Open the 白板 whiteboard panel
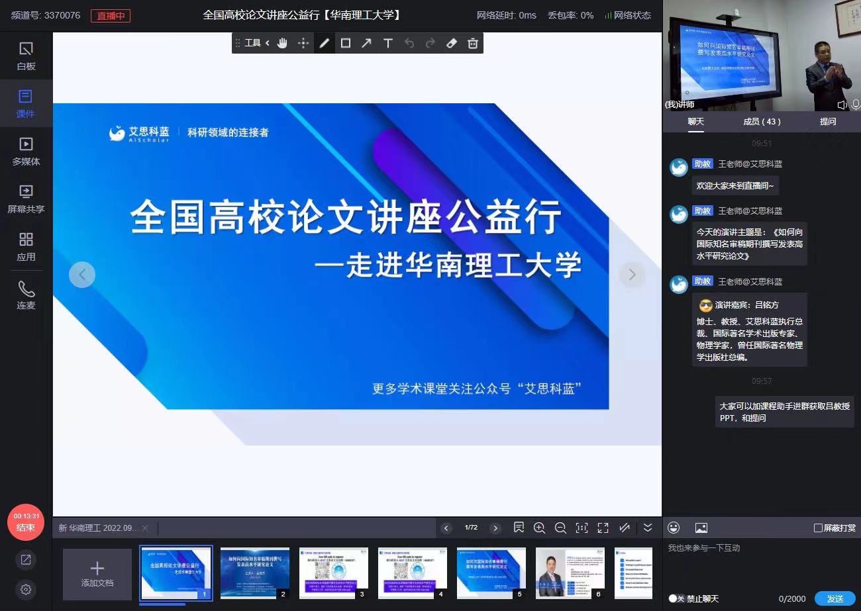Viewport: 861px width, 611px height. (x=26, y=56)
